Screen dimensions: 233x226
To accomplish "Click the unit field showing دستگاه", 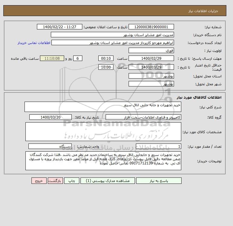I will (50, 146).
